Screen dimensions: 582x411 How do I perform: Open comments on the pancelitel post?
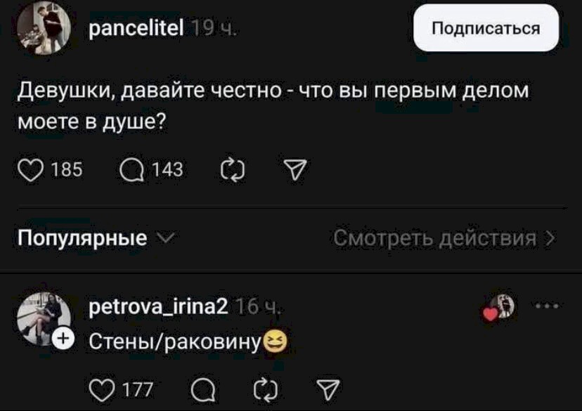pos(131,169)
